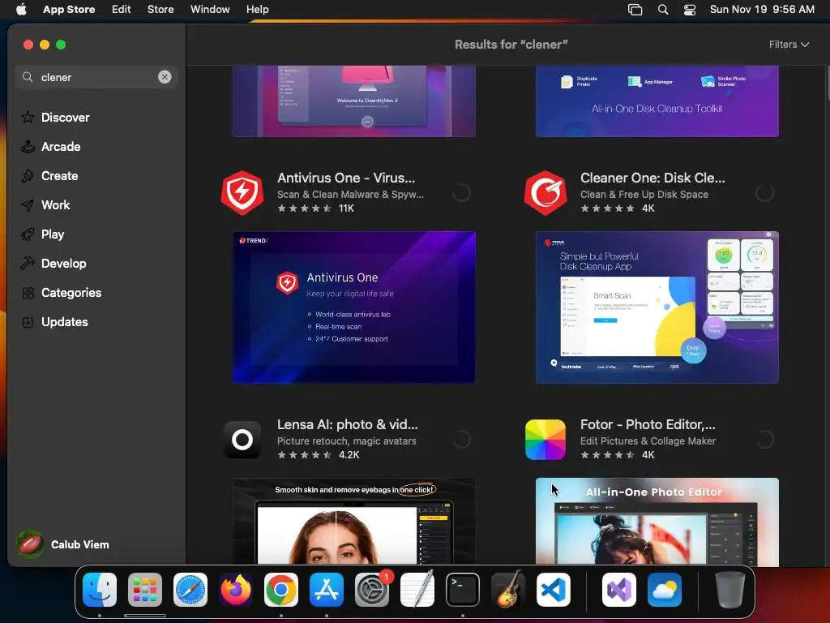
Task: Open Spotlight search in menu bar
Action: 663,9
